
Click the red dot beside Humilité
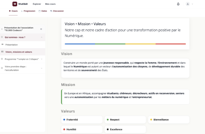64,130
